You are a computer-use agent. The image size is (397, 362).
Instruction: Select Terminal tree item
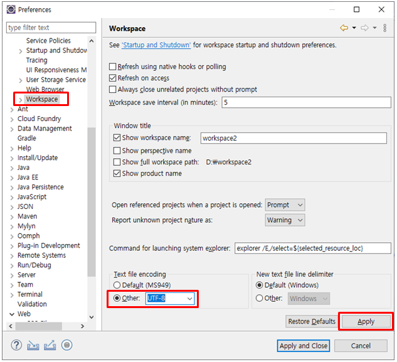click(30, 294)
